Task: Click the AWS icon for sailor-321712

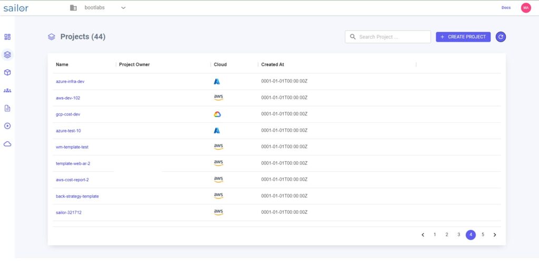Action: coord(218,212)
